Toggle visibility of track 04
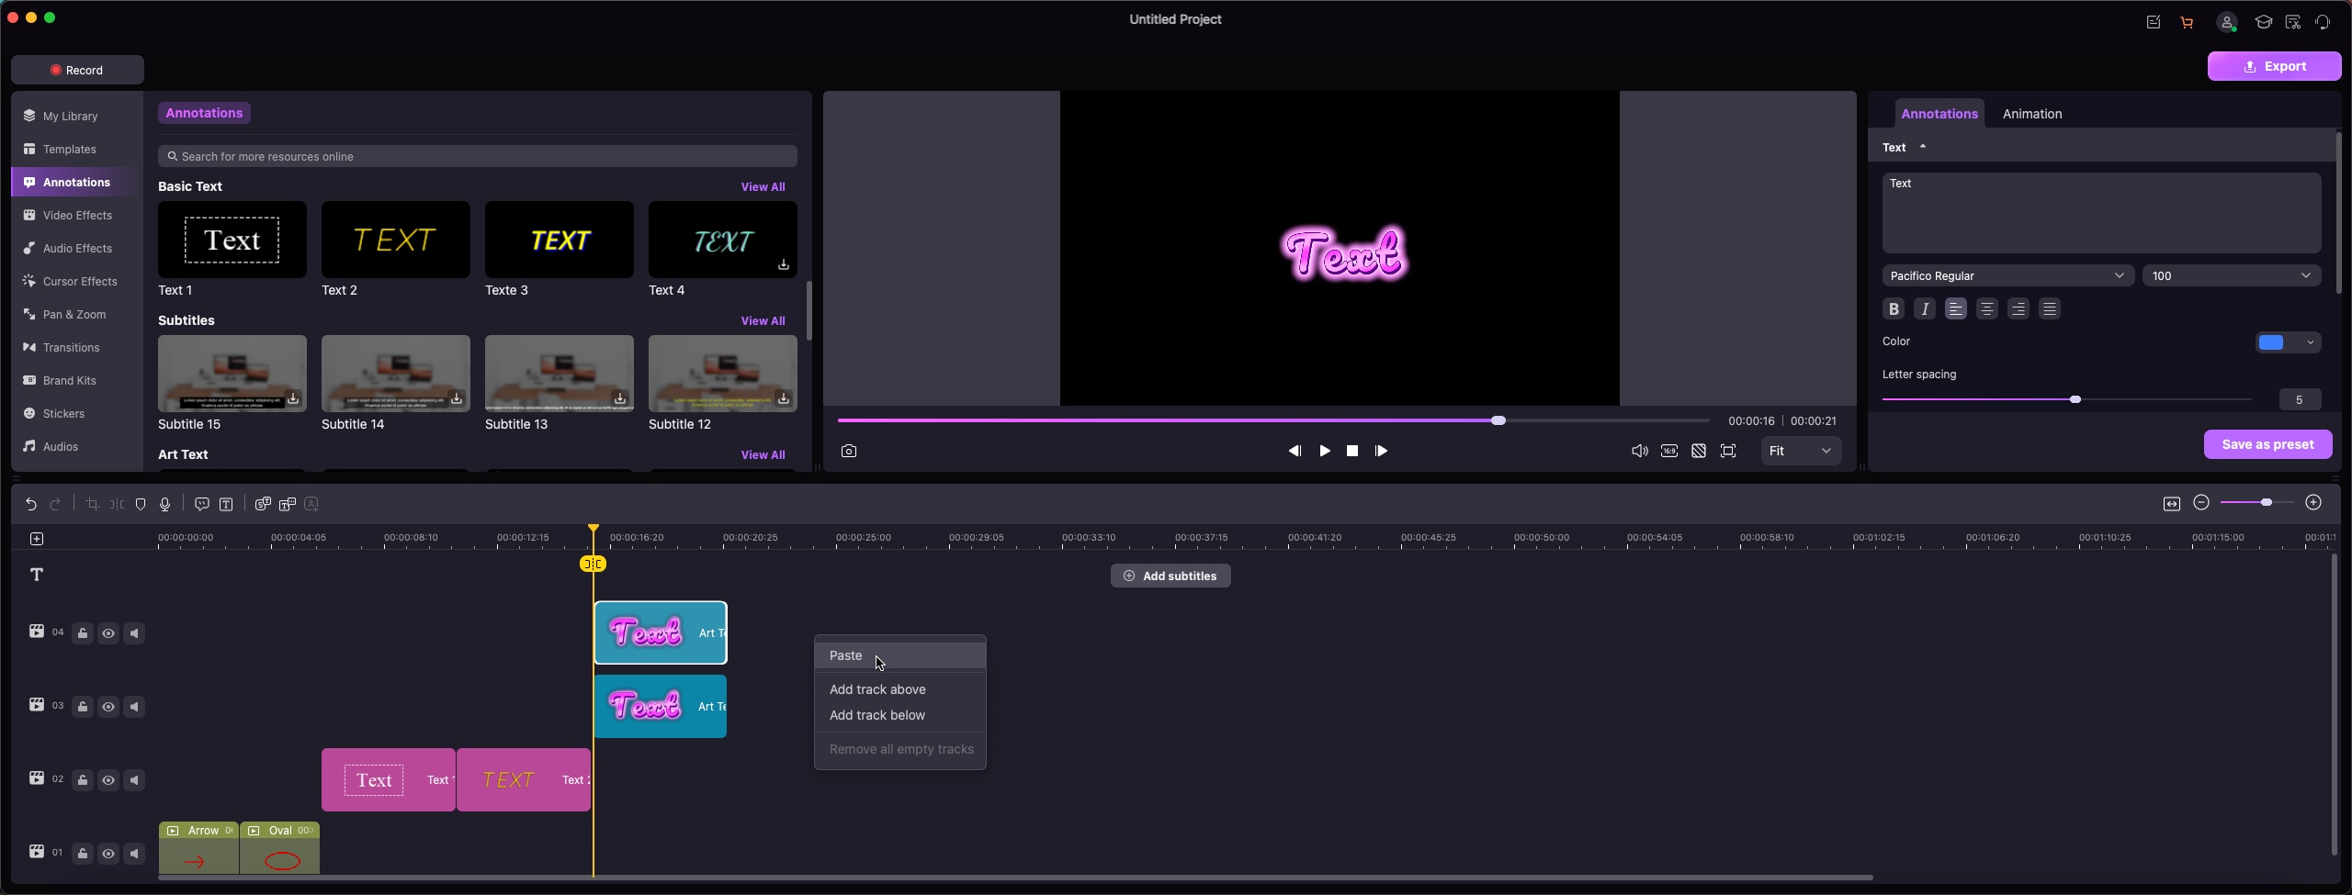Viewport: 2352px width, 895px height. (108, 633)
